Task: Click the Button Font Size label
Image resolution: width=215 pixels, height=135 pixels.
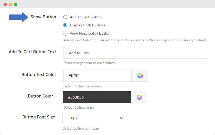Action: pyautogui.click(x=39, y=117)
